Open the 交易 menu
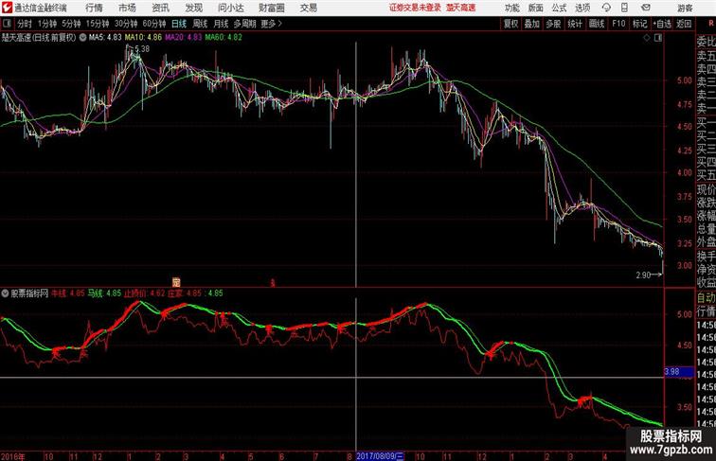 click(308, 8)
